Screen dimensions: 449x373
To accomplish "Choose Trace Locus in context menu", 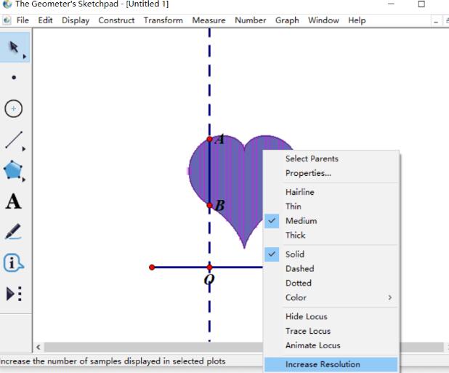I will pos(331,331).
